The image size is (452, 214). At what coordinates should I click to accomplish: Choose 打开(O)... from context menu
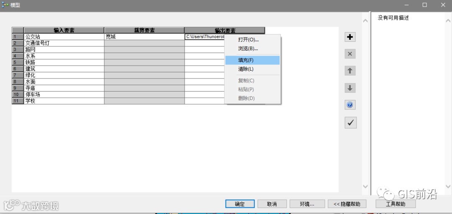(252, 39)
